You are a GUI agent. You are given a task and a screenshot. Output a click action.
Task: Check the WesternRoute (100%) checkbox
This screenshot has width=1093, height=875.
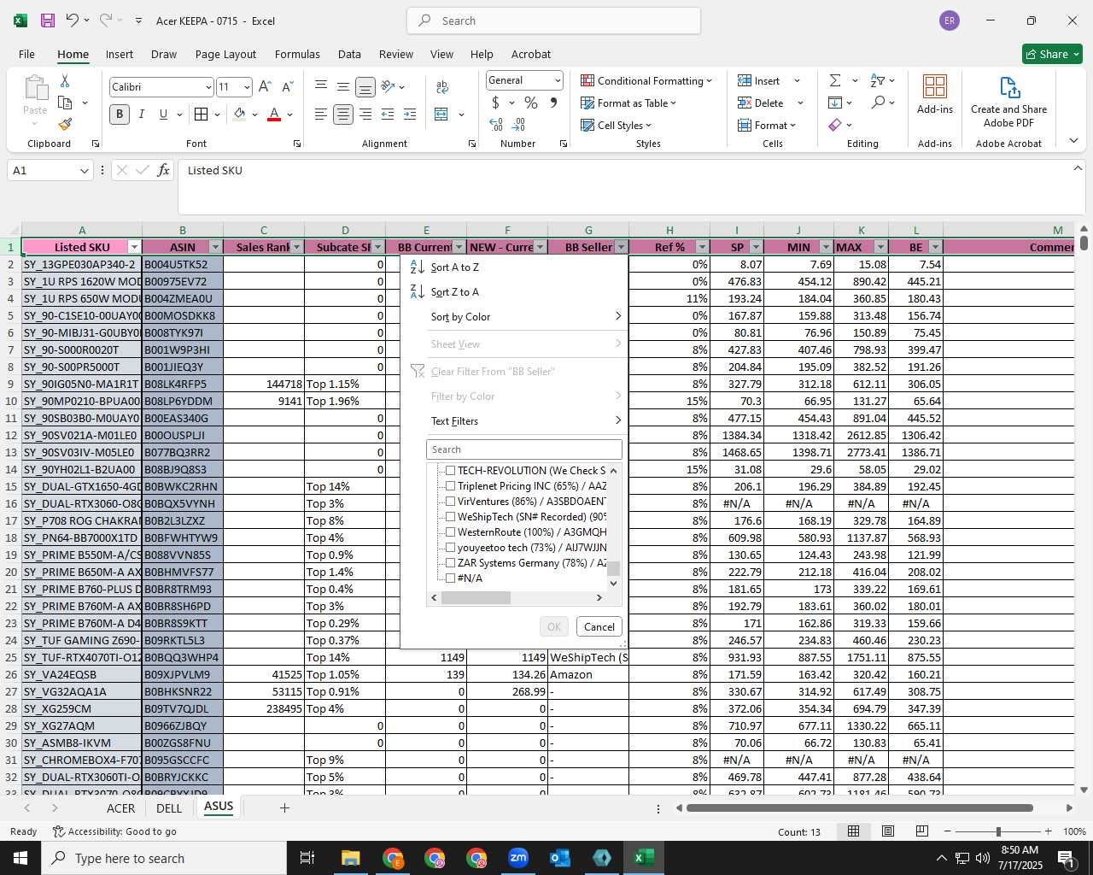point(451,532)
